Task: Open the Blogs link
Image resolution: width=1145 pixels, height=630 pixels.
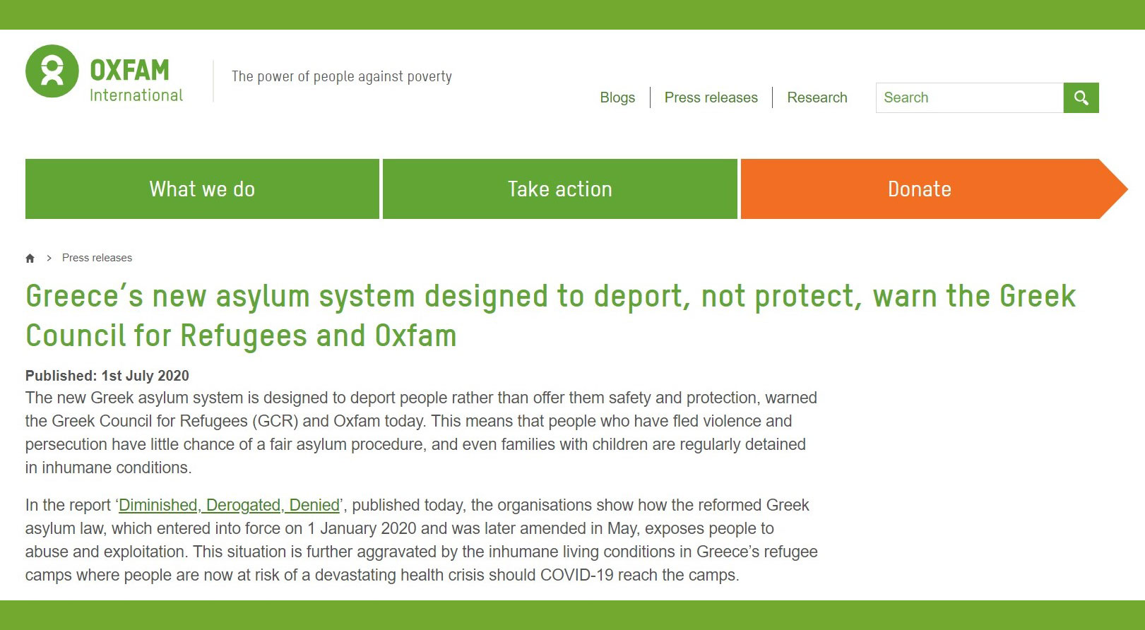Action: [x=617, y=97]
